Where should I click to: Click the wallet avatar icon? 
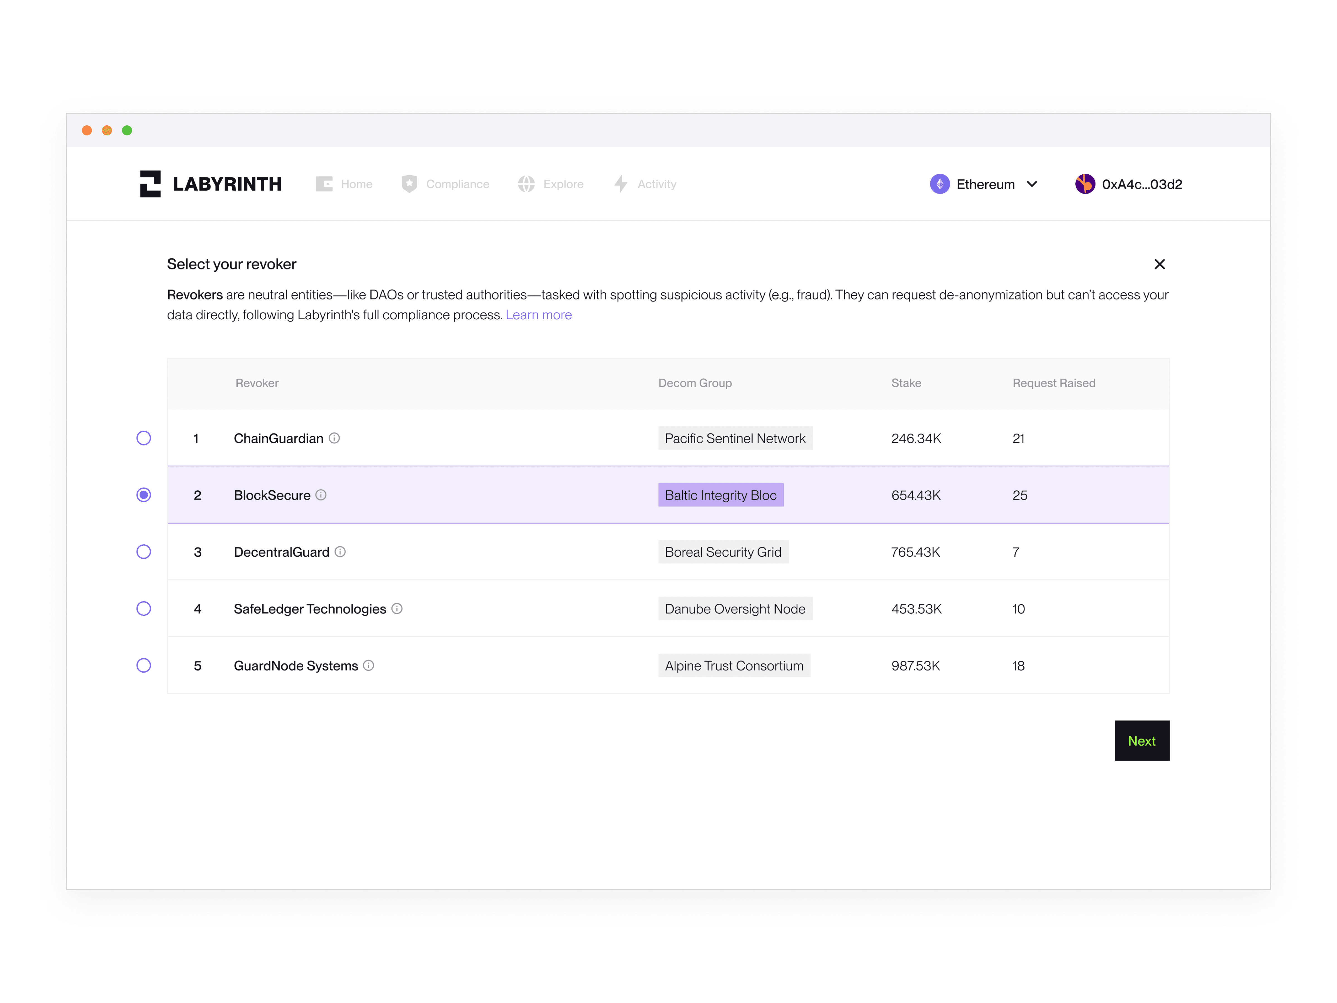click(x=1085, y=184)
